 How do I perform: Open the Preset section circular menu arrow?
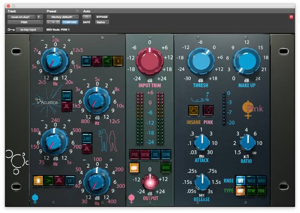pos(77,11)
